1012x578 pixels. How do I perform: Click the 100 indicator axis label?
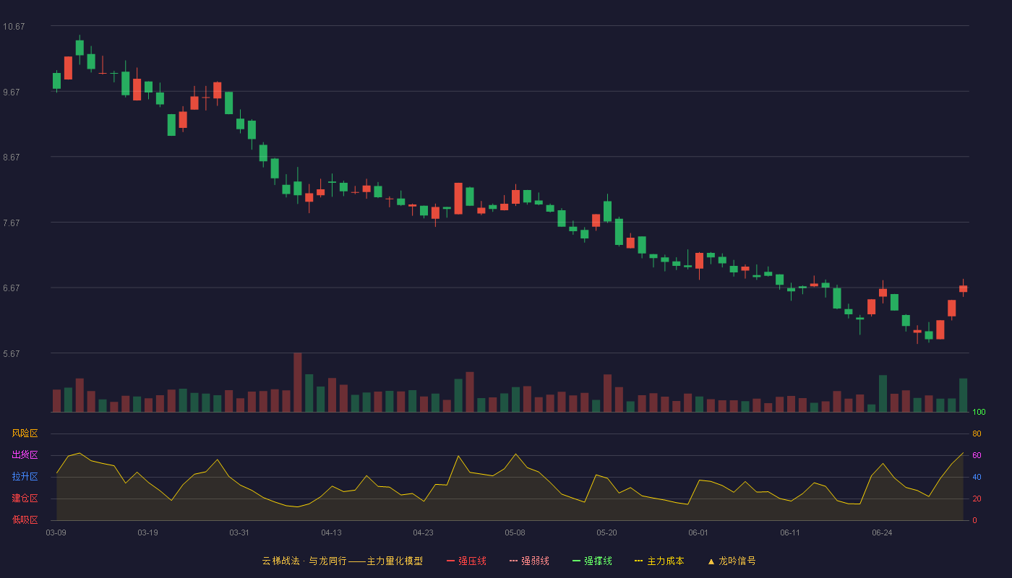[x=979, y=412]
